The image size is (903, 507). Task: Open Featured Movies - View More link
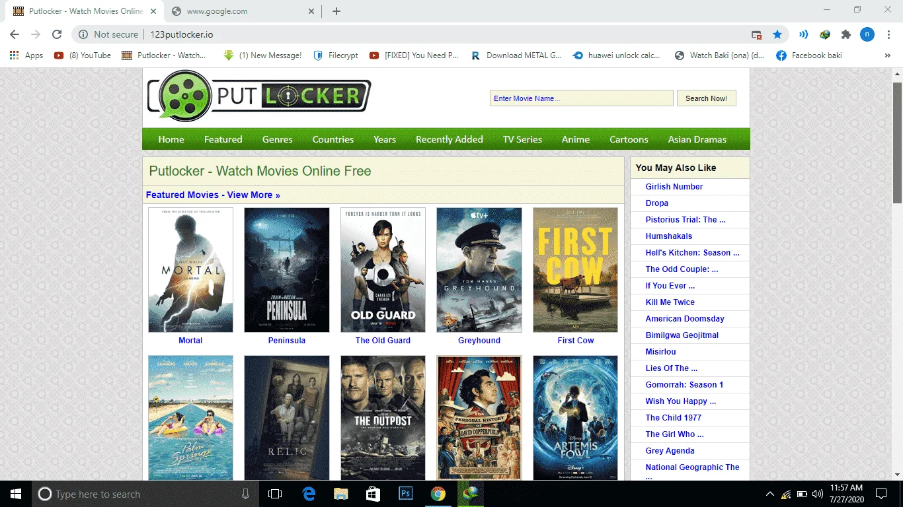point(213,195)
